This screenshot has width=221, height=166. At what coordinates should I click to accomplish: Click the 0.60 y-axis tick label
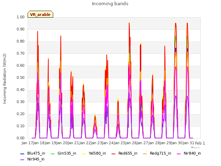click(21, 65)
